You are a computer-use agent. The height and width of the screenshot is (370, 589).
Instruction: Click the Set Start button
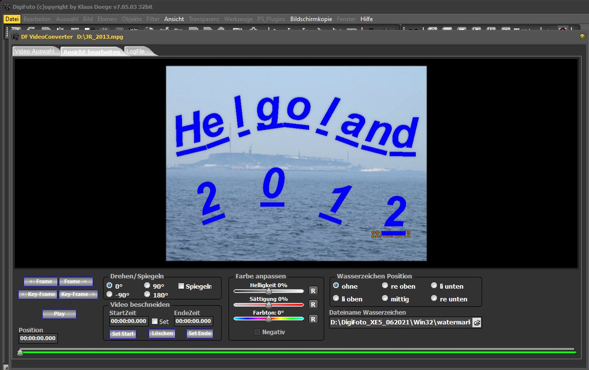tap(123, 334)
